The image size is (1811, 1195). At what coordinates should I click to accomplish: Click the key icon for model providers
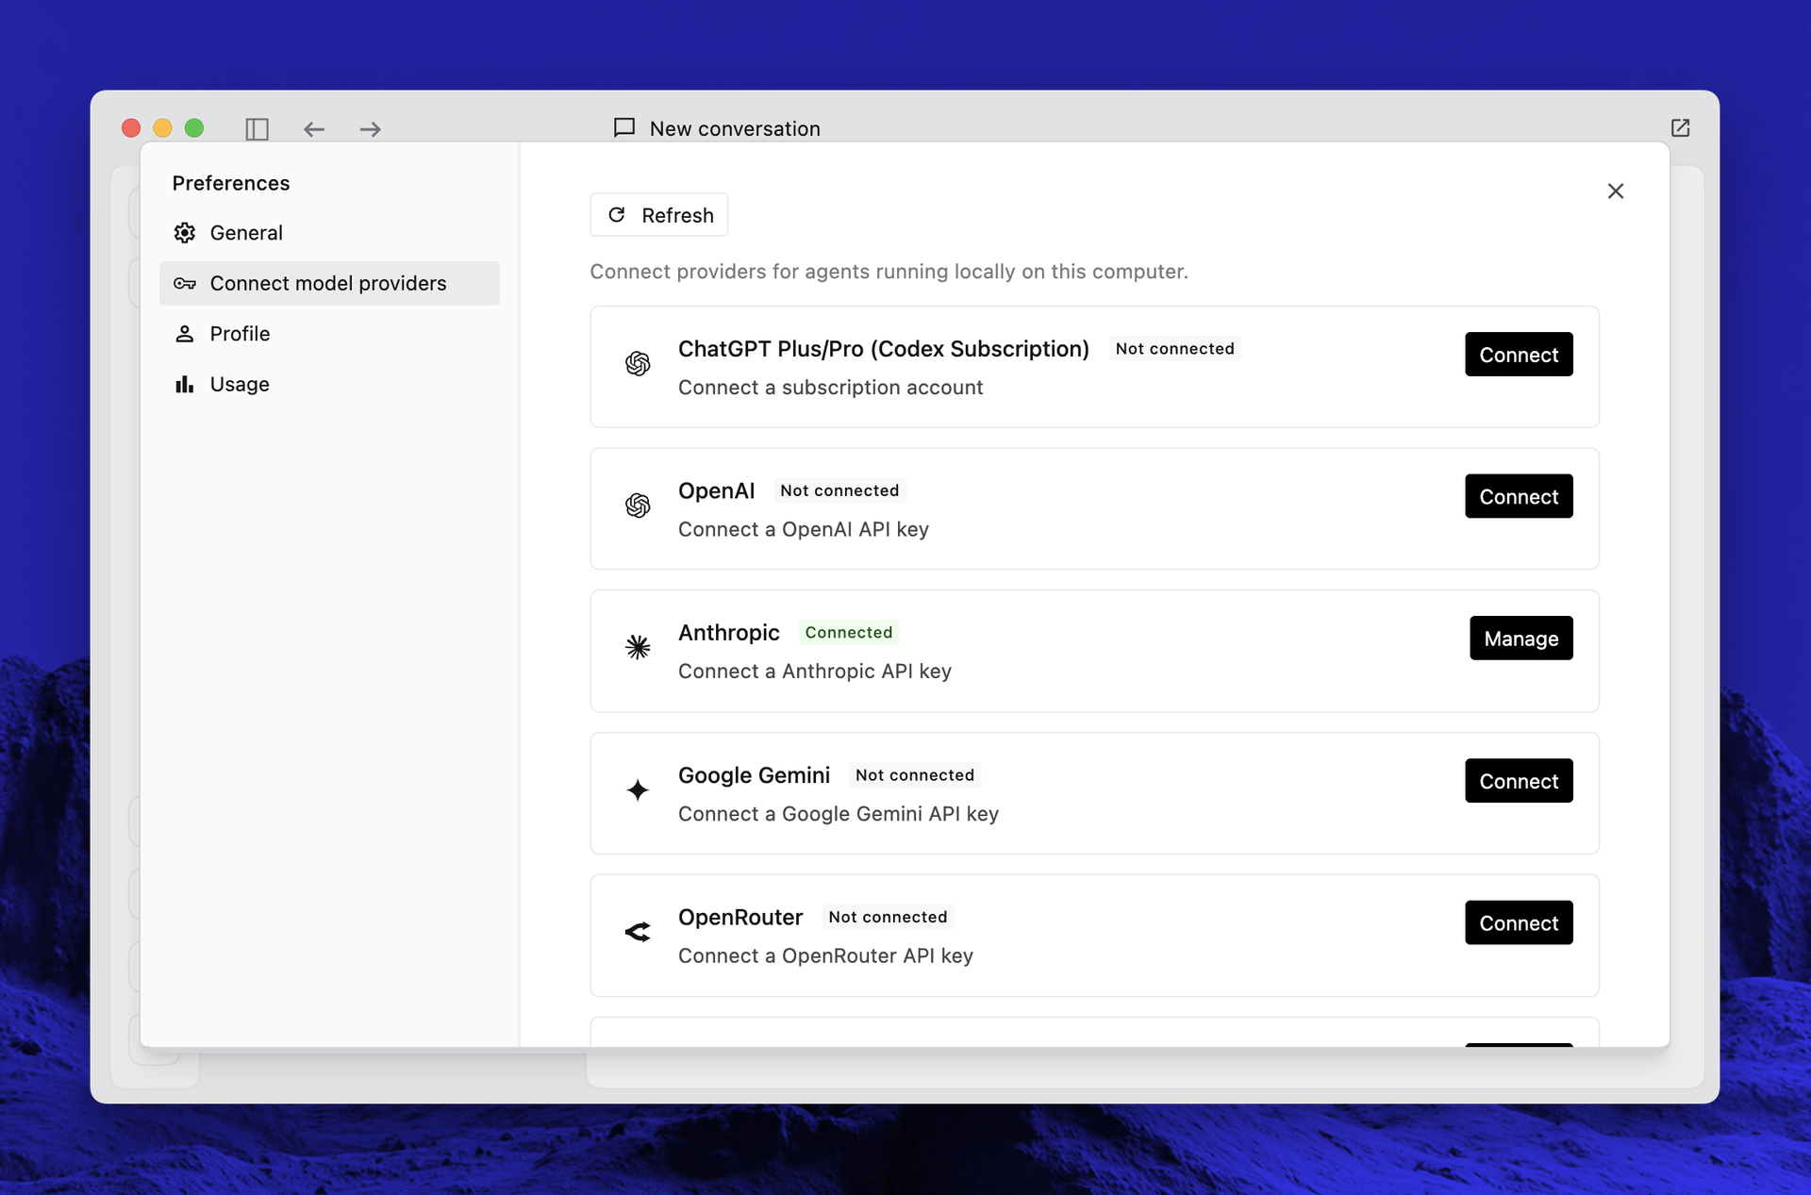[185, 283]
